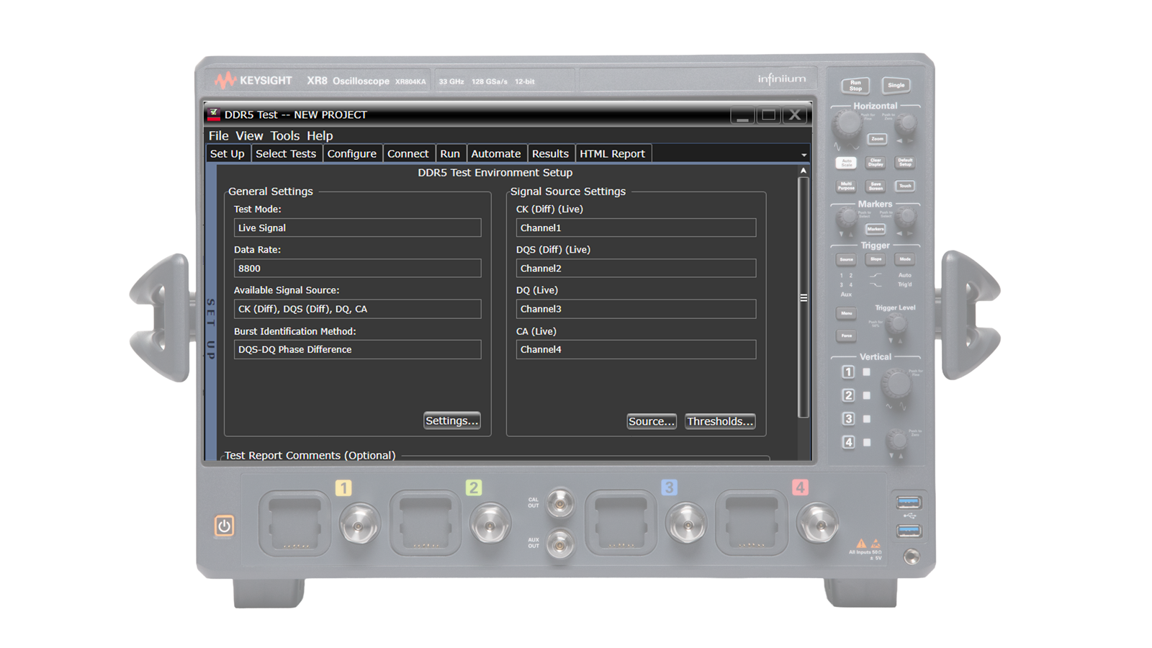Enable vertical Channel 1
The height and width of the screenshot is (648, 1152).
[847, 372]
